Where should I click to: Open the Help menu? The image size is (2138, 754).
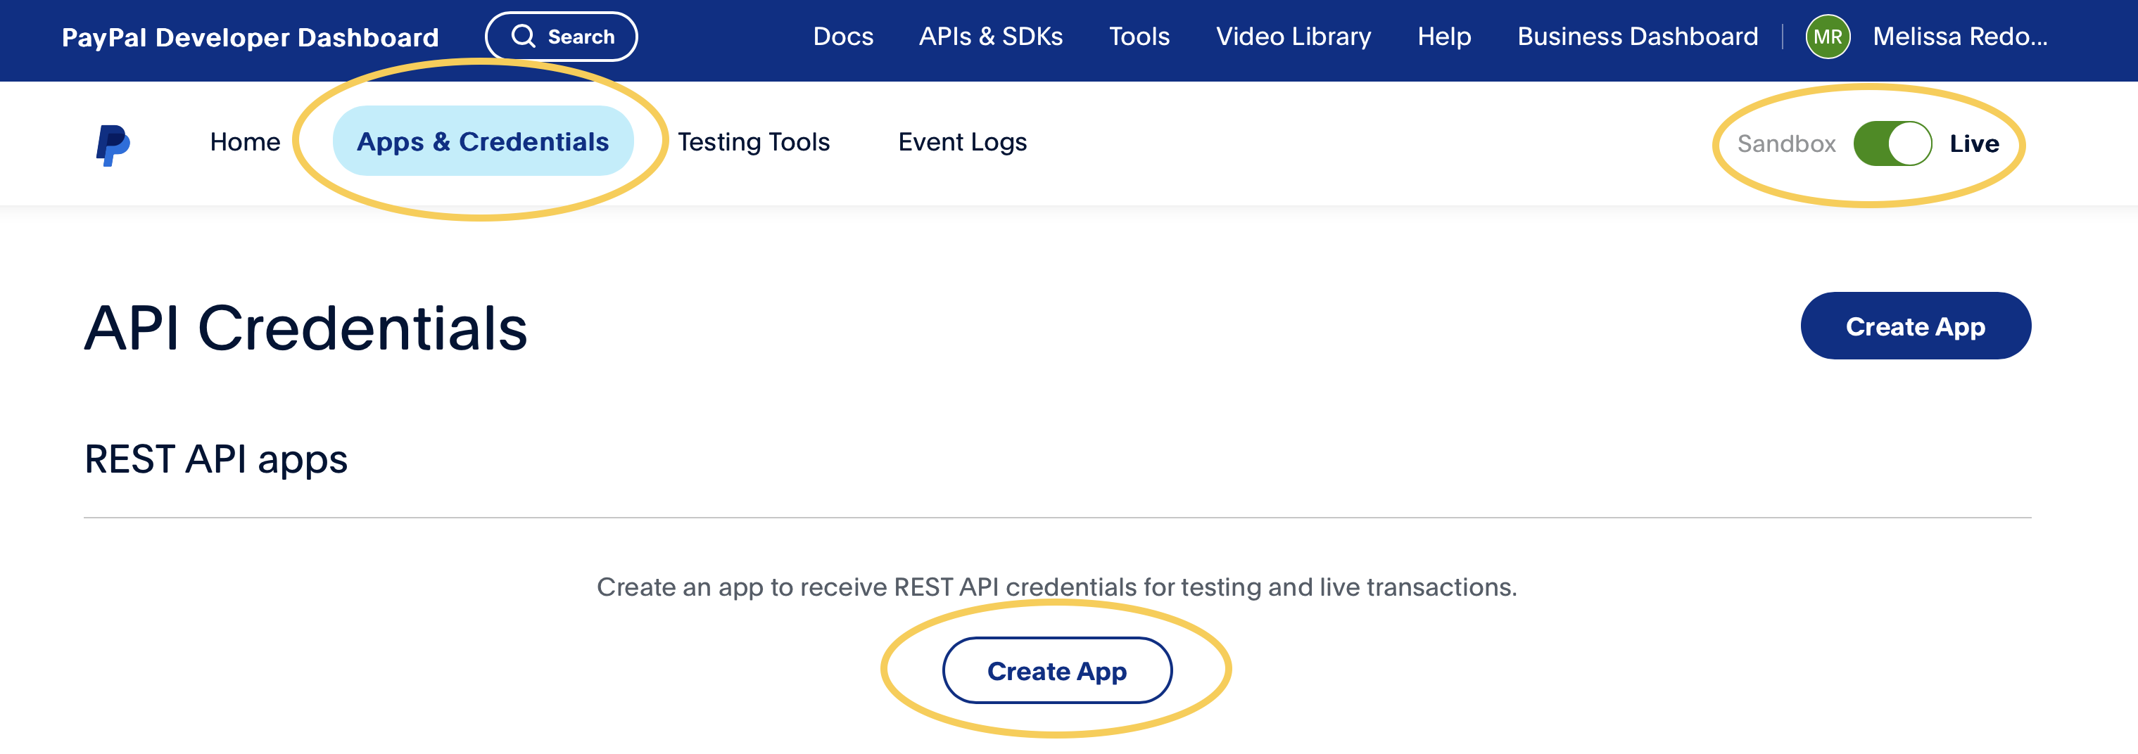(1443, 37)
